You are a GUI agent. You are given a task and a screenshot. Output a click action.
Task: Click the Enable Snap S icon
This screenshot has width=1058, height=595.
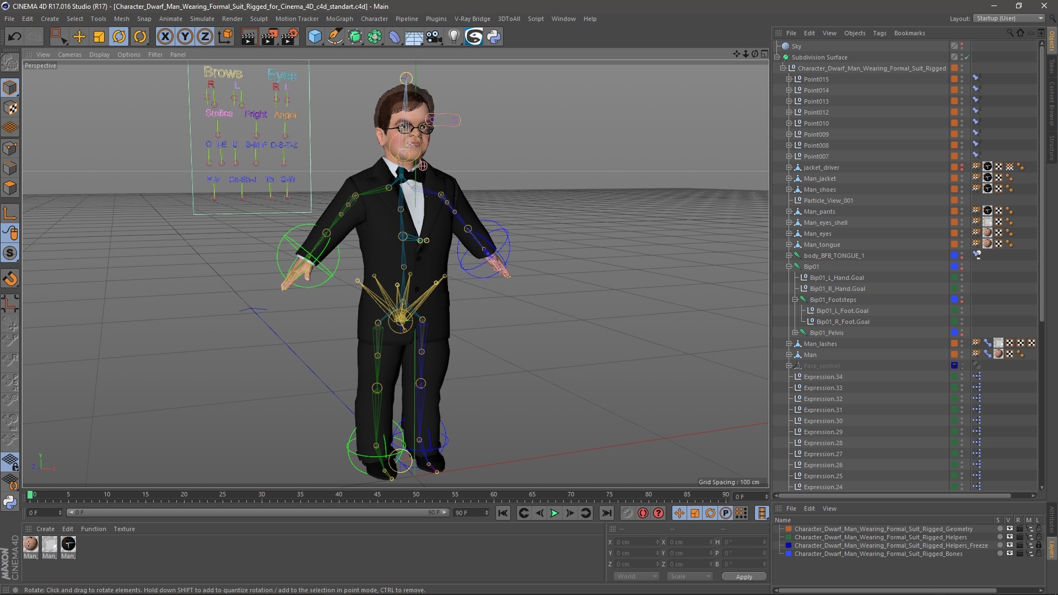click(x=10, y=253)
